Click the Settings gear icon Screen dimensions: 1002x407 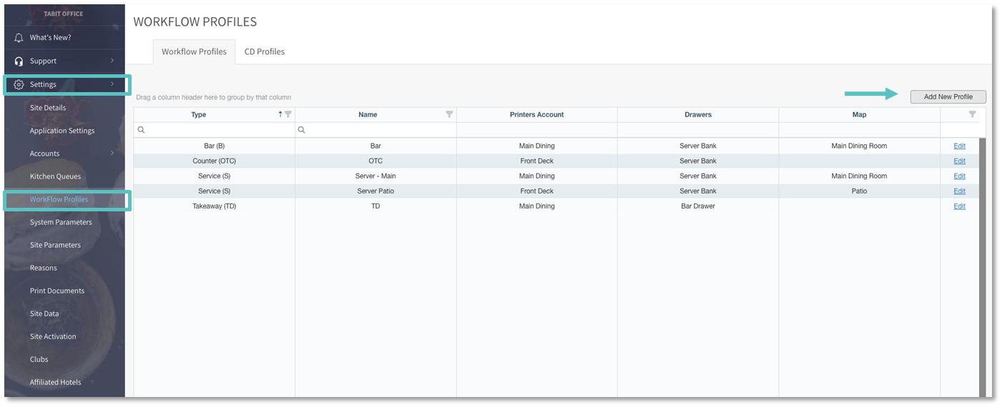point(19,84)
